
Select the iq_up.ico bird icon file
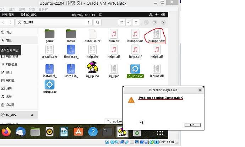93,70
